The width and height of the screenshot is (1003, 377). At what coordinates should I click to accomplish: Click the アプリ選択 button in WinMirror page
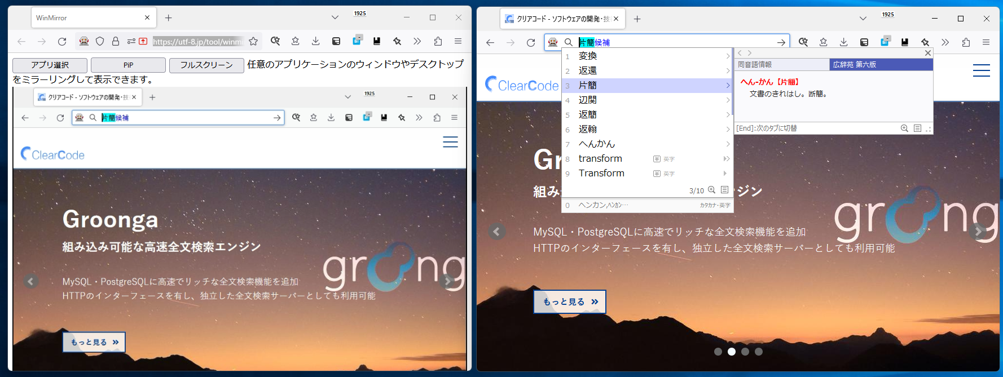(x=50, y=65)
